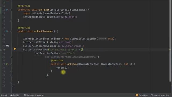Click the fold end marker at onBackPressed's closing brace
Viewport: 172px width, 97px height.
11,82
